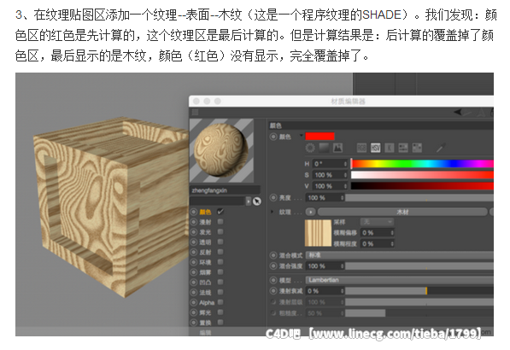Select the 环境 channel label

point(205,262)
